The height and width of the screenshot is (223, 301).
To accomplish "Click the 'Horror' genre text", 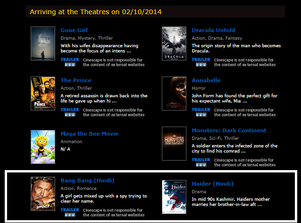I will 199,88.
